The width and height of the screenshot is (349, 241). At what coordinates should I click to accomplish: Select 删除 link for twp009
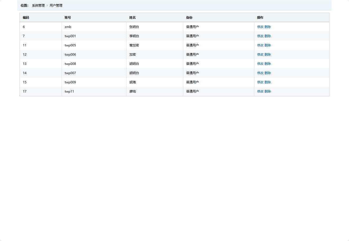tap(267, 82)
